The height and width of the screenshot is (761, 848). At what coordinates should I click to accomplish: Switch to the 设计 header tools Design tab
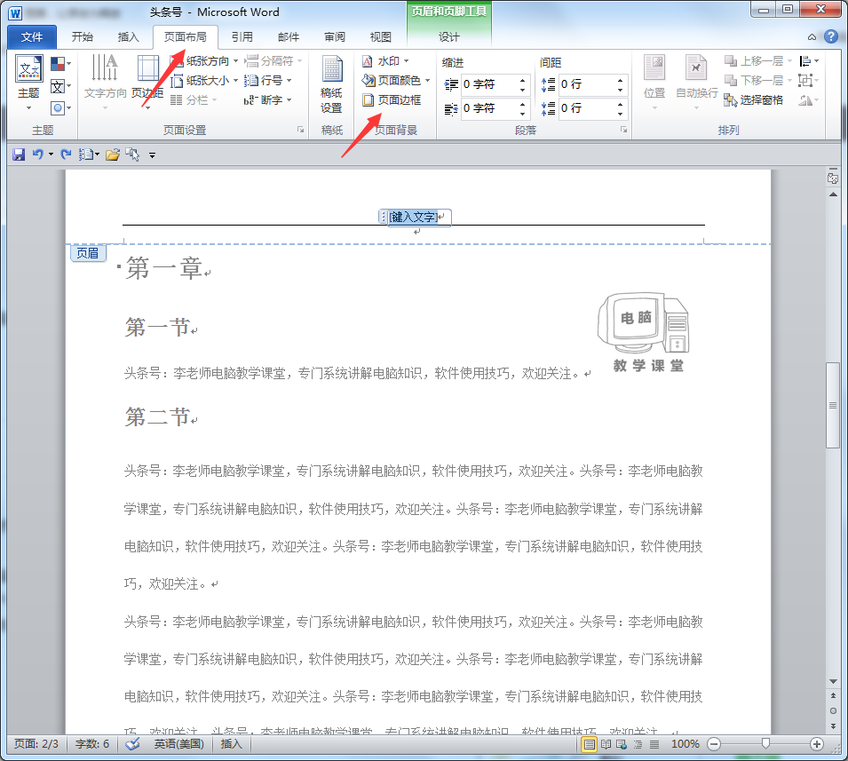(x=449, y=36)
